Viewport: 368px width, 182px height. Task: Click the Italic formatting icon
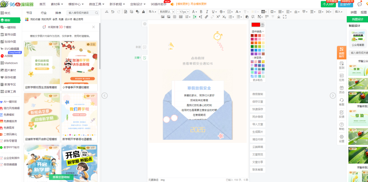[x=207, y=12]
